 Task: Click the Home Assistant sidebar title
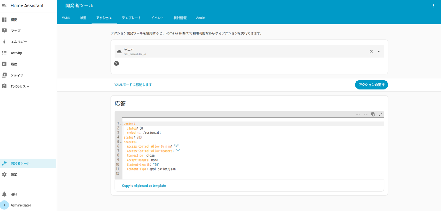[27, 5]
